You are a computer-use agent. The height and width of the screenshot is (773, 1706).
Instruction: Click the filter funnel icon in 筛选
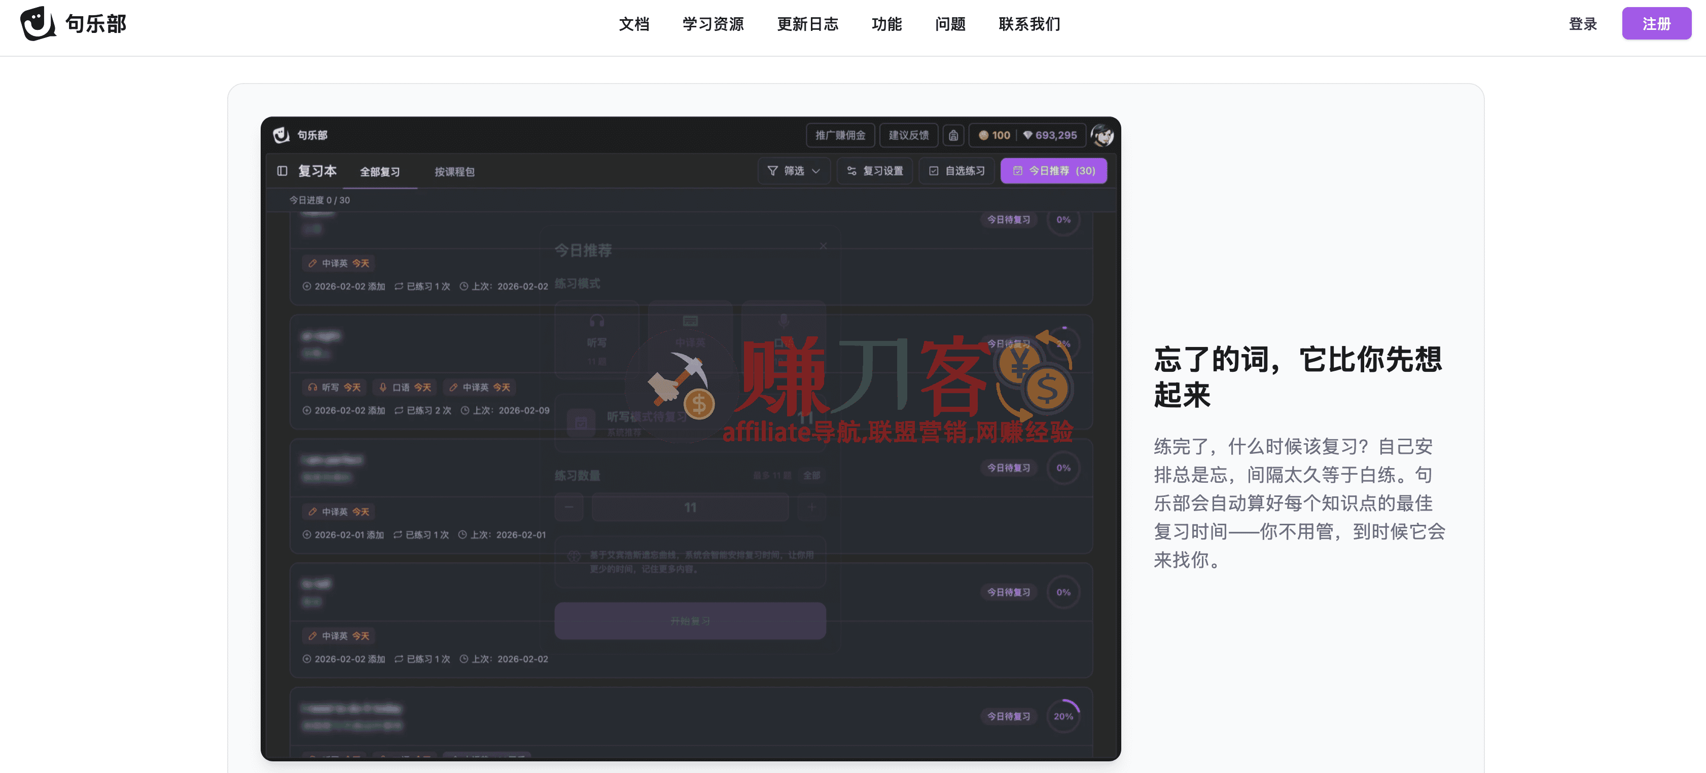coord(772,171)
